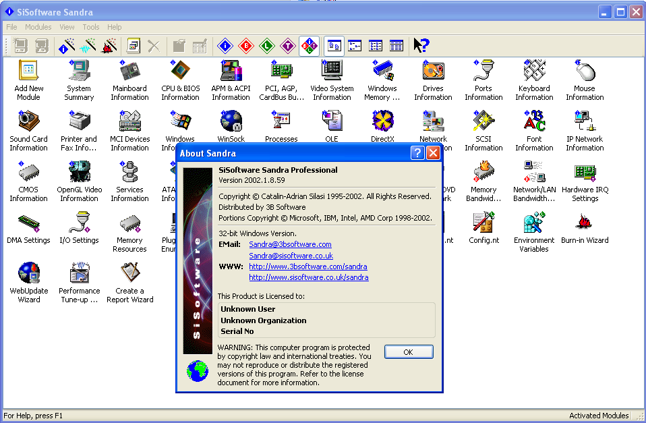
Task: Open Create a Report Wizard
Action: tap(129, 273)
